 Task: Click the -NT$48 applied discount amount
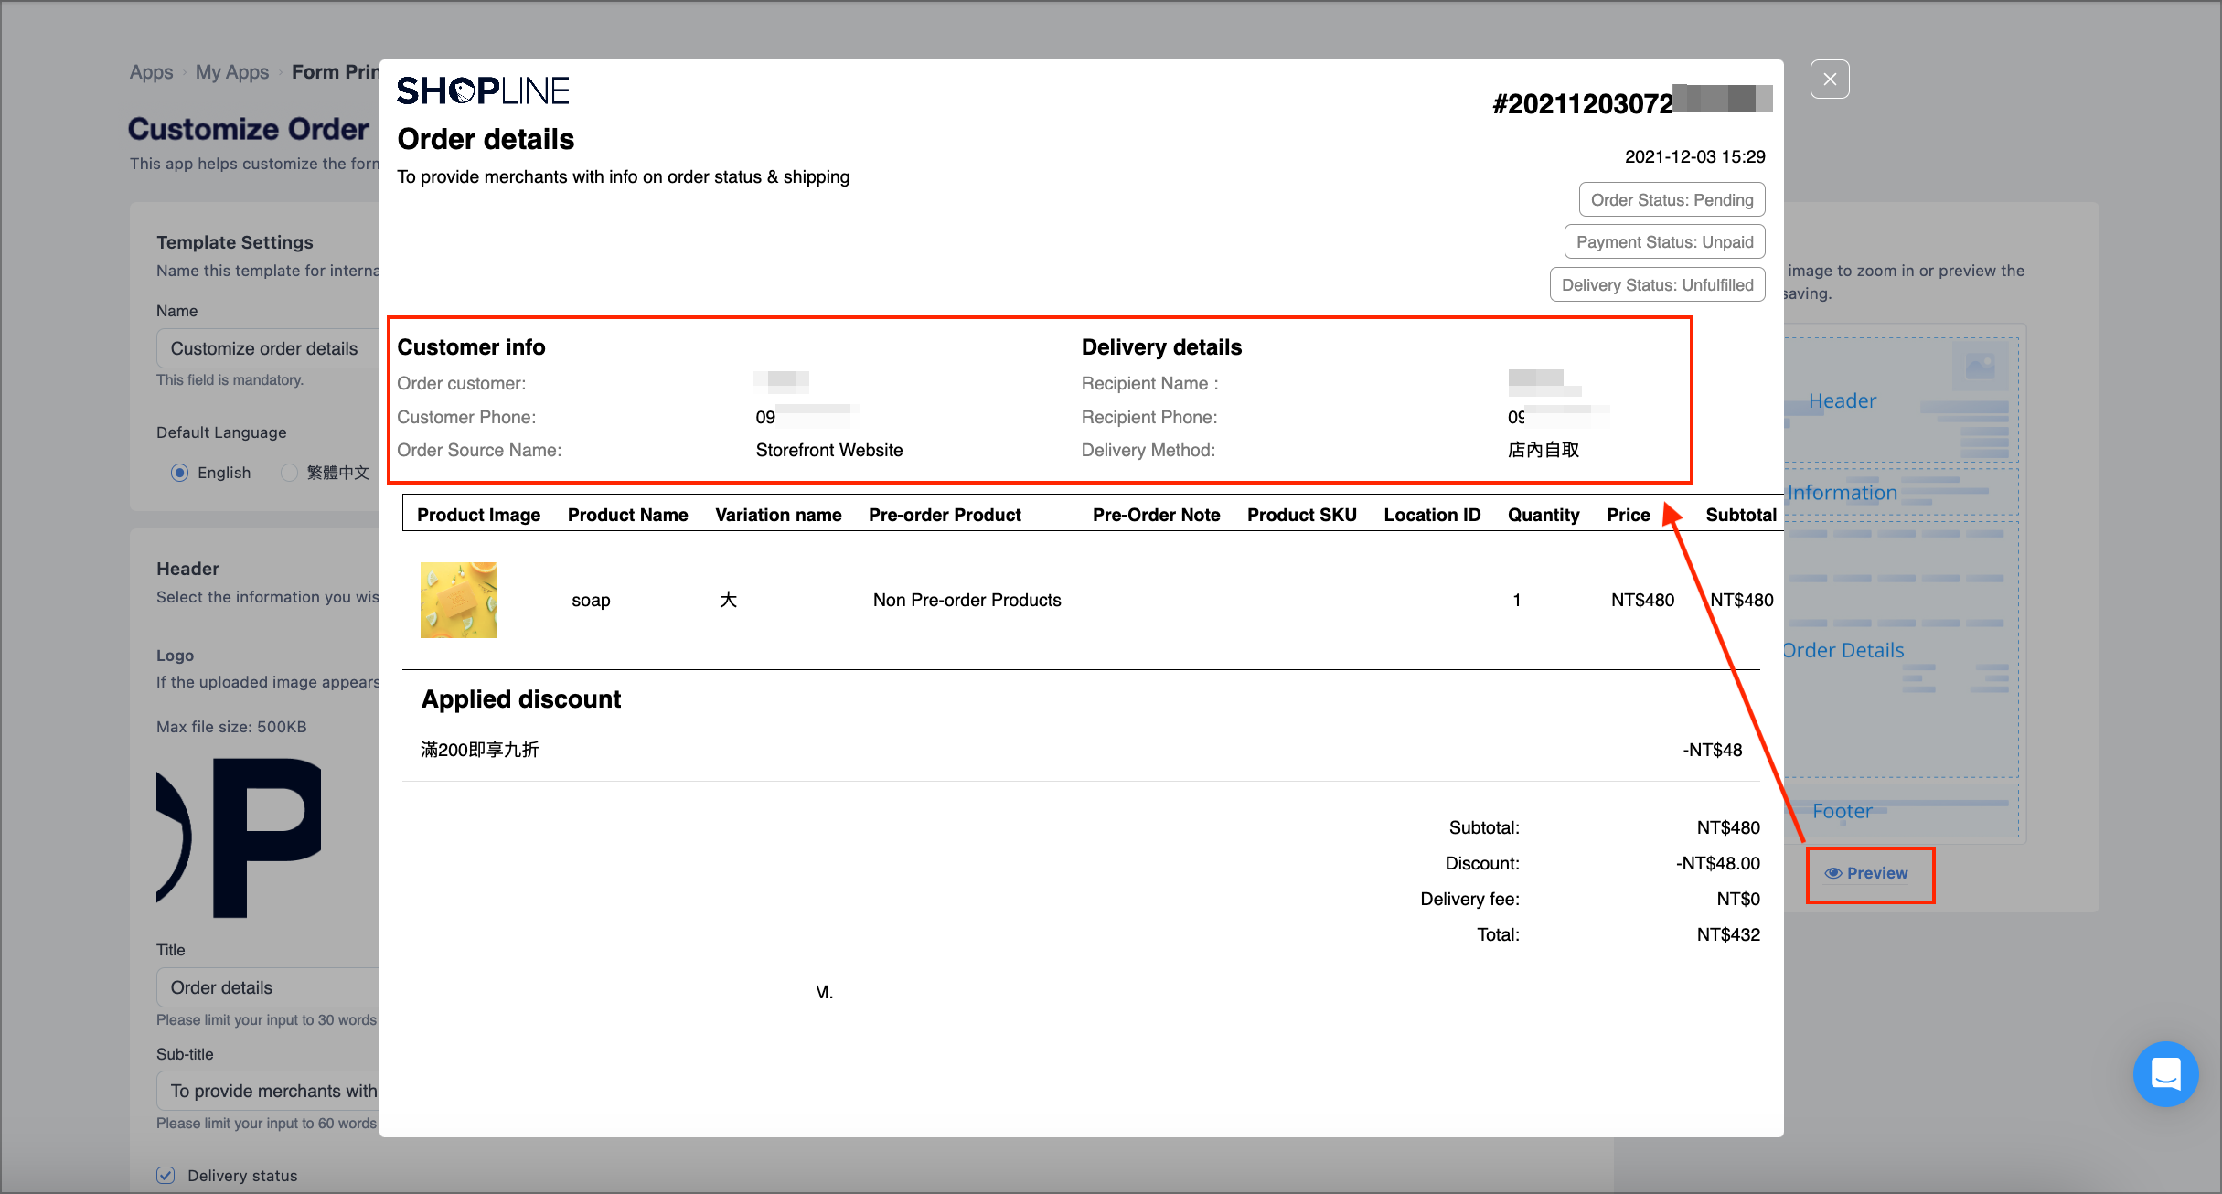point(1712,750)
